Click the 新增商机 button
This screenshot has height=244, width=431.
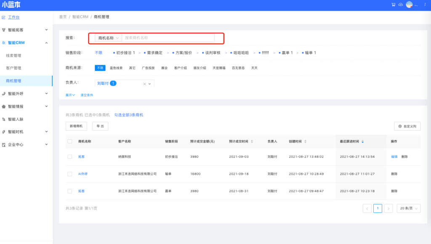[x=76, y=126]
